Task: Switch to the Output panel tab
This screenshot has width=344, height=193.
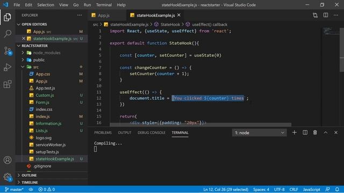Action: pyautogui.click(x=125, y=132)
